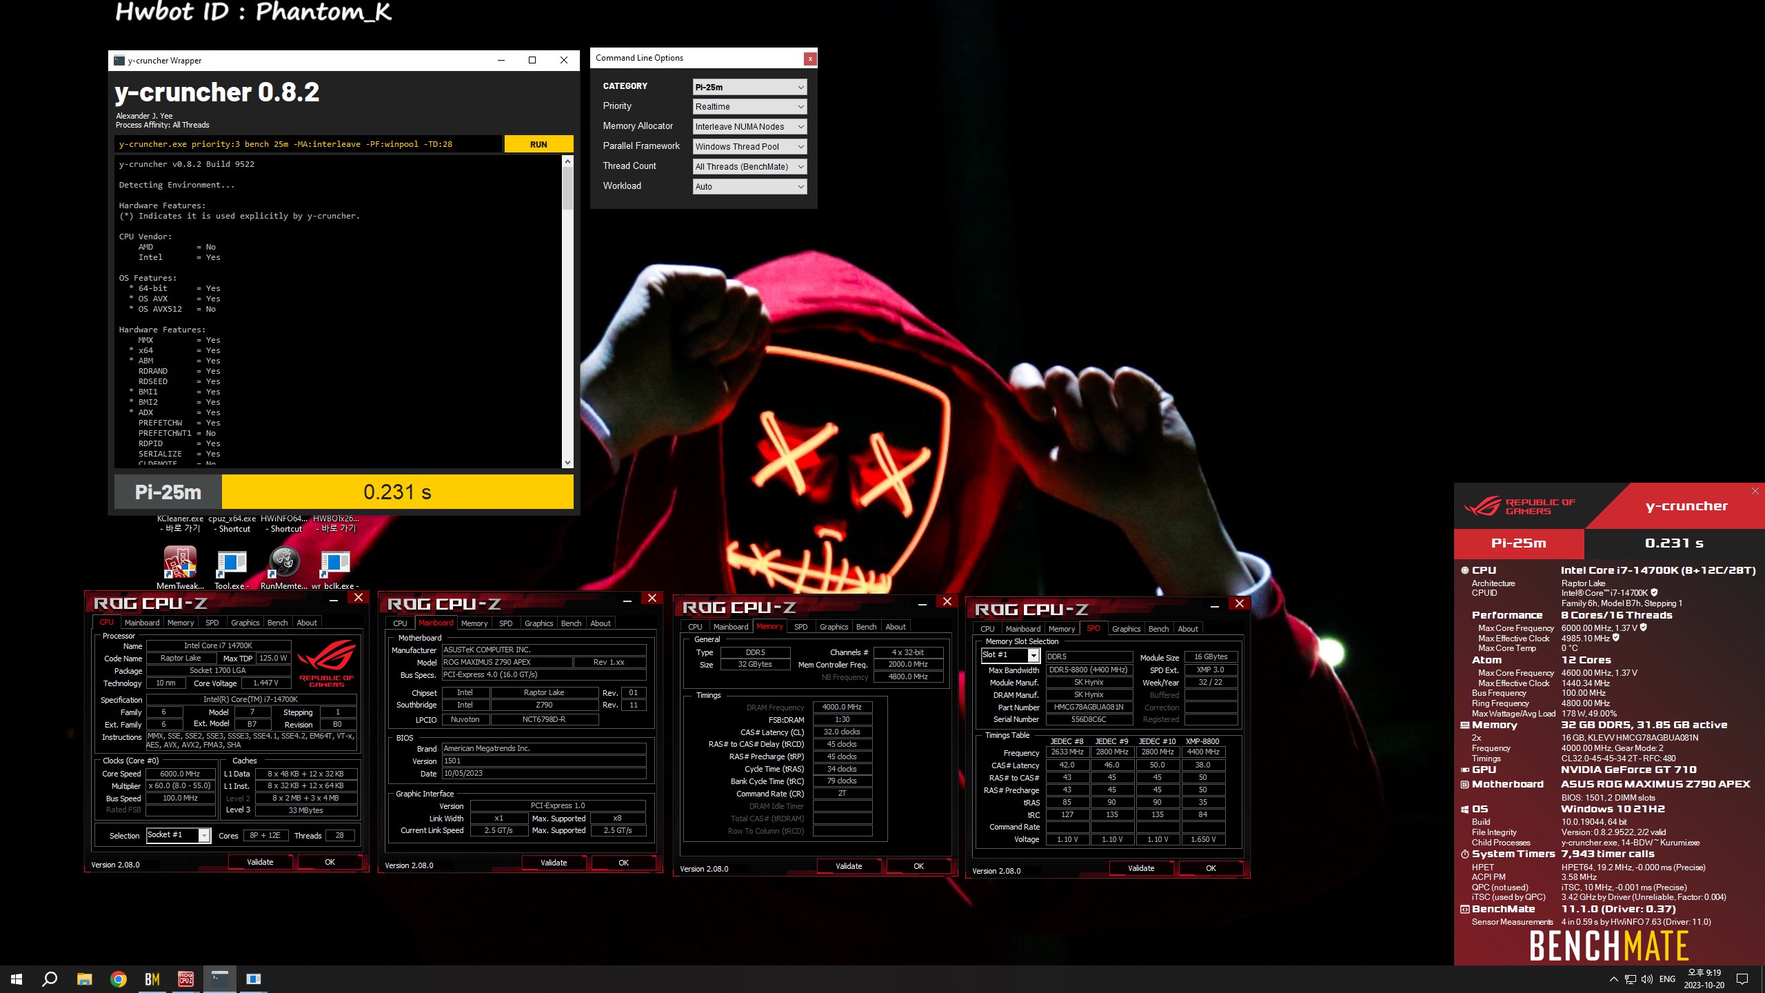Open the taskbar clock showing 2023-10-20
The image size is (1765, 993).
[1704, 979]
